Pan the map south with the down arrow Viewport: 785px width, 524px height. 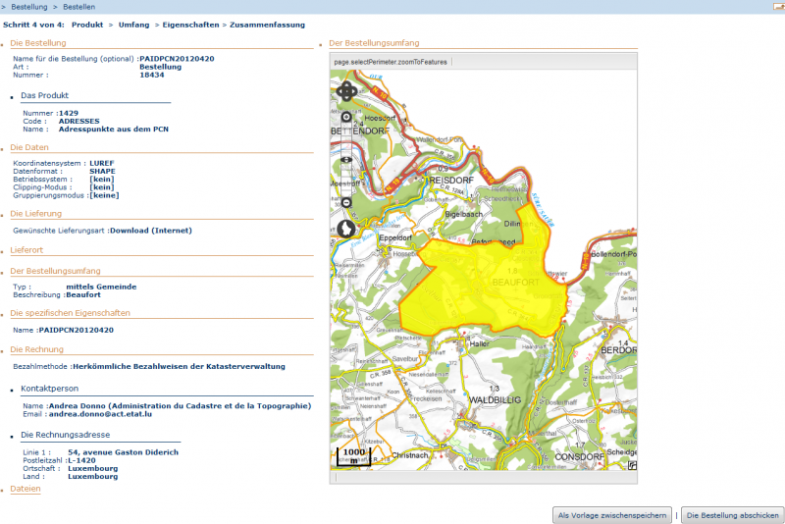point(346,98)
